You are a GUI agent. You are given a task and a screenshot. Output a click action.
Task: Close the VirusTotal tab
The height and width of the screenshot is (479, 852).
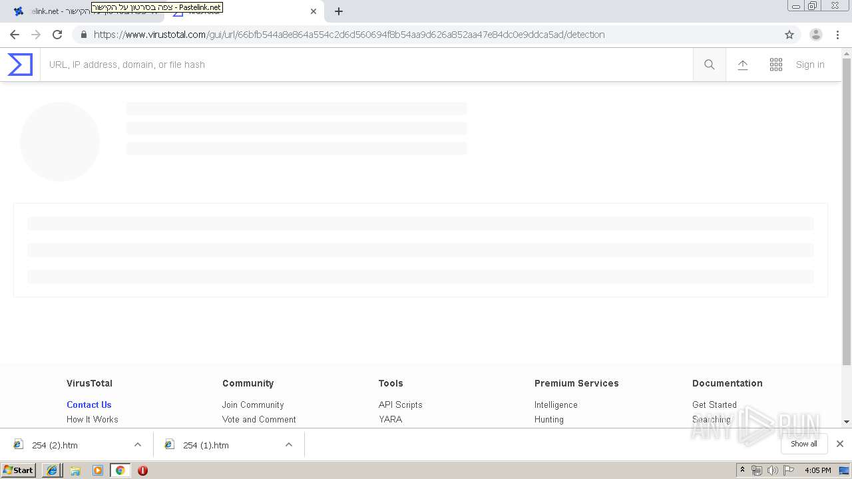tap(314, 11)
